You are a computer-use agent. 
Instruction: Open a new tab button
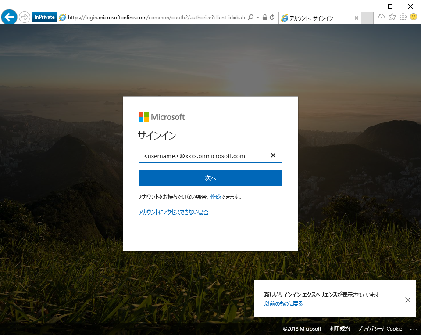367,18
